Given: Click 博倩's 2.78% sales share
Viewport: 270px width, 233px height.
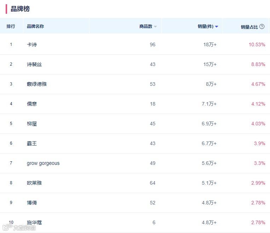Looking at the screenshot, I should tap(258, 203).
